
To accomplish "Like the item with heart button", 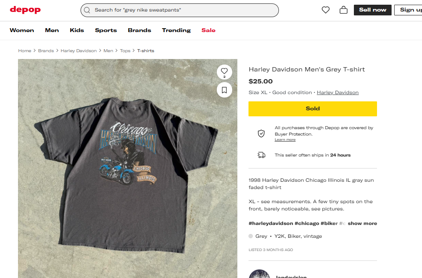I will tap(224, 71).
